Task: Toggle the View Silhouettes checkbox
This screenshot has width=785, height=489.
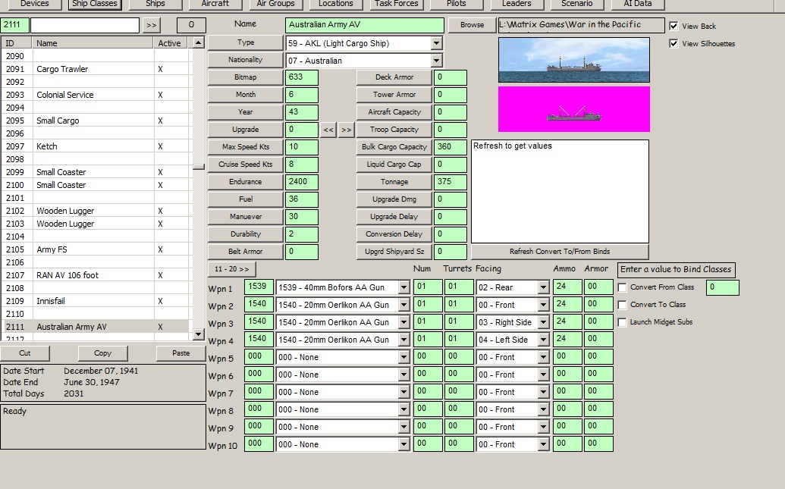Action: [x=674, y=43]
